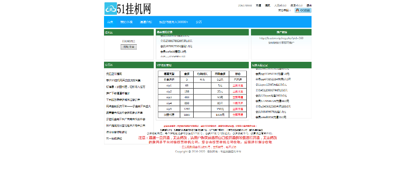Screen dimensions: 416x191
Task: Click the vip4 price cell 880
Action: [x=187, y=103]
